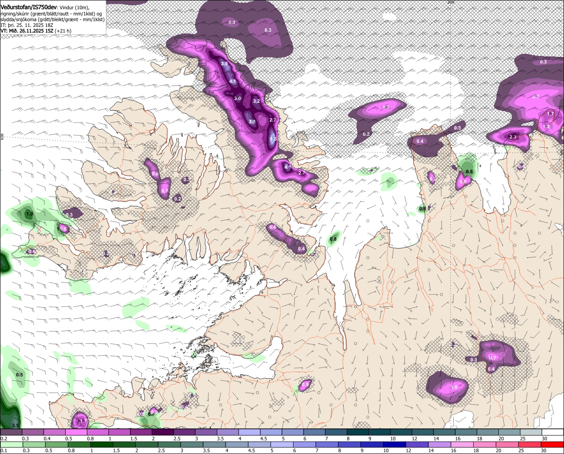Click the 1.0 value in the green rain patch

pos(30,214)
